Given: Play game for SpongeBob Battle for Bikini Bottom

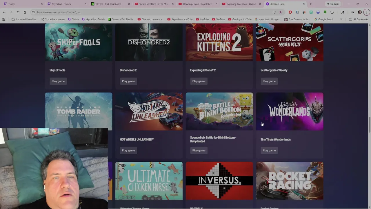Looking at the screenshot, I should 199,150.
